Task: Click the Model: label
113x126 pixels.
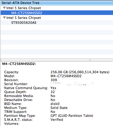Action: (x=10, y=76)
